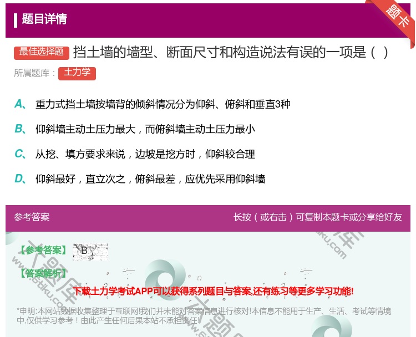Screen dimensions: 416x337
Task: Click the 题目详情 header
Action: point(44,19)
